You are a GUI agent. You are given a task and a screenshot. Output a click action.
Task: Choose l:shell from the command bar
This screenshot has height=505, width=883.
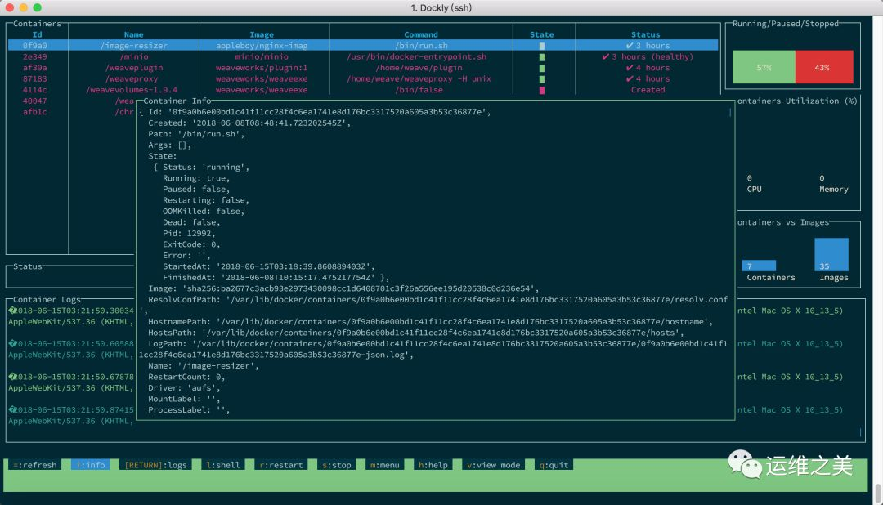point(223,465)
